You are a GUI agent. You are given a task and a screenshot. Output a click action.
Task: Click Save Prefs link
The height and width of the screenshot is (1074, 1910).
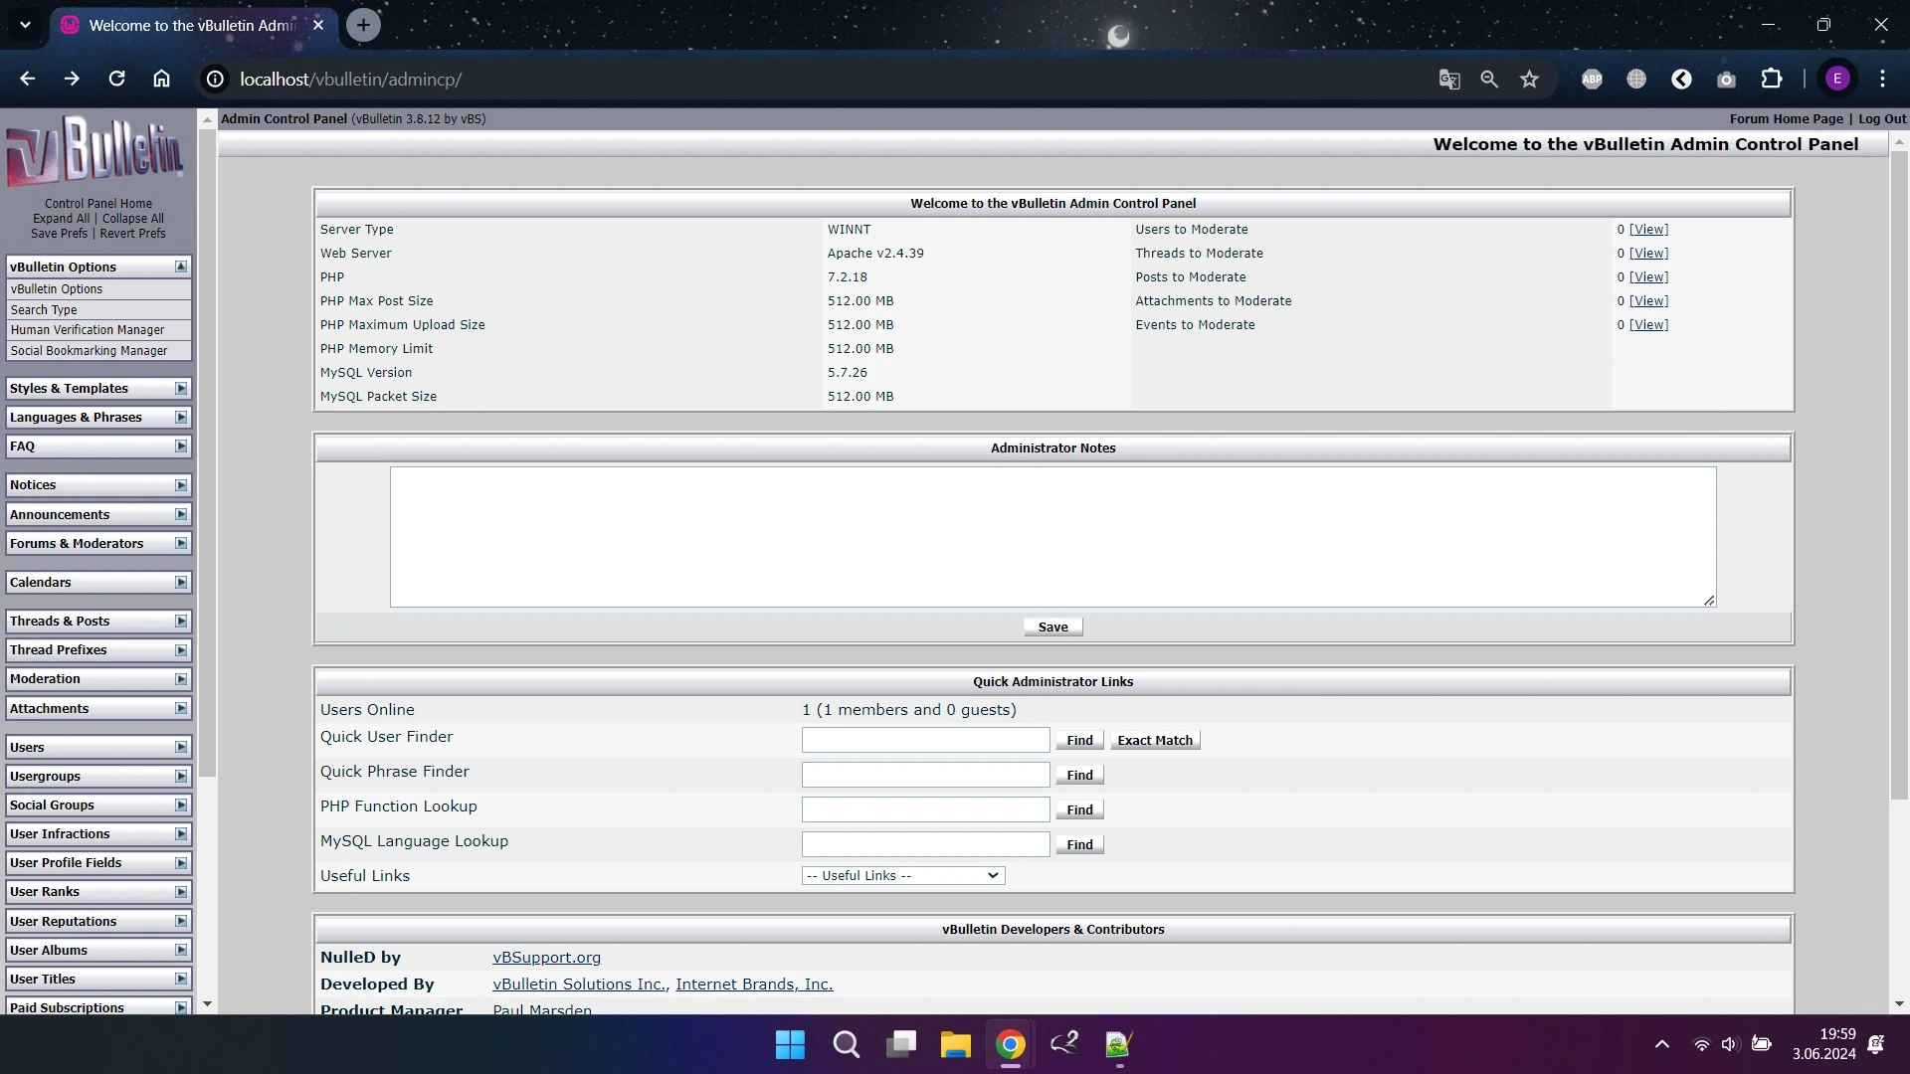click(x=59, y=233)
